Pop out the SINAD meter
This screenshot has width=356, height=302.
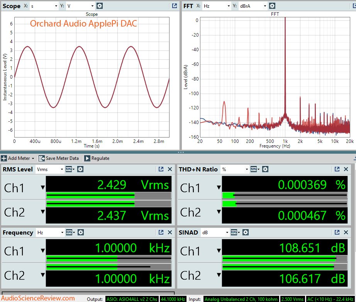point(337,232)
